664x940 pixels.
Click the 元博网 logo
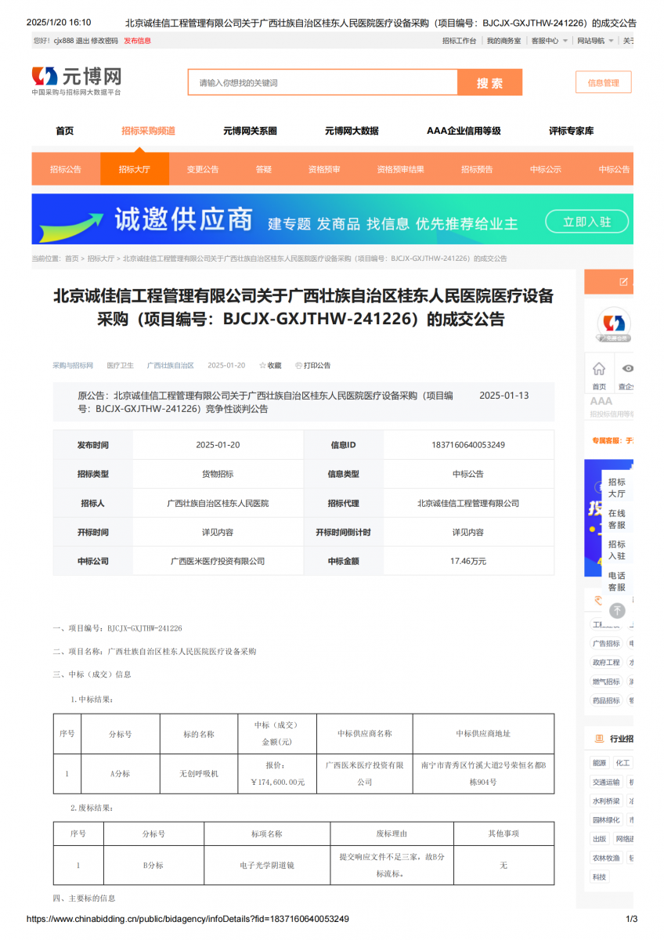[x=76, y=81]
